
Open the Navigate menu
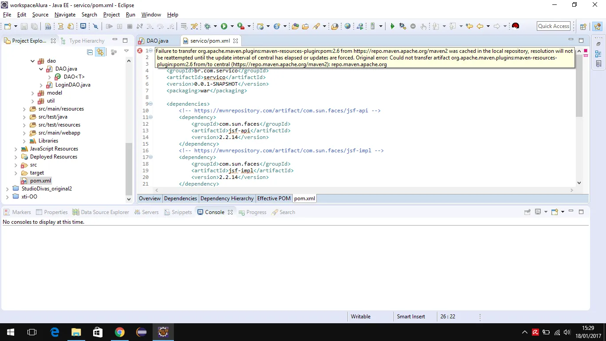coord(65,15)
